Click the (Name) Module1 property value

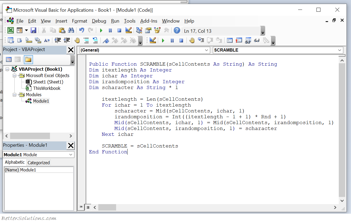[x=46, y=170]
